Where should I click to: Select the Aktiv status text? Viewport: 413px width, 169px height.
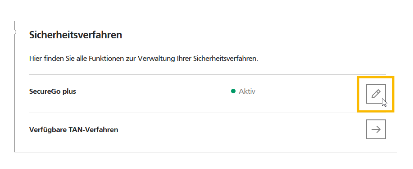[x=247, y=91]
